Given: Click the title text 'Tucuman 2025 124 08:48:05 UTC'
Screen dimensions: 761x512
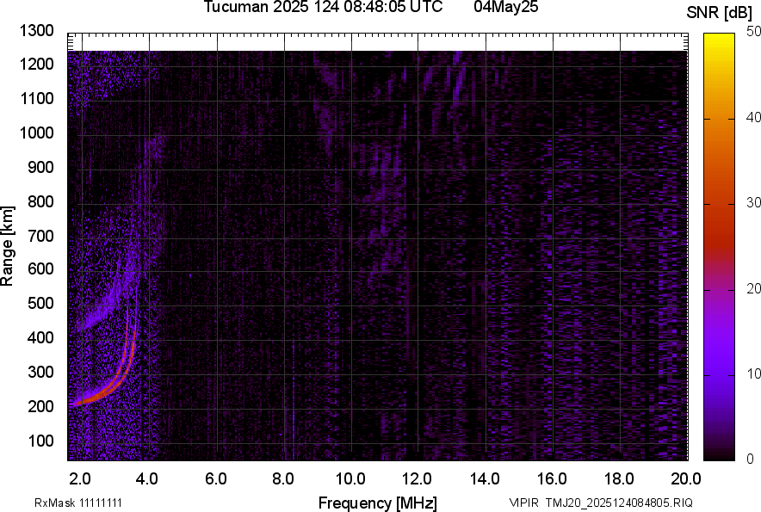Looking at the screenshot, I should [323, 7].
